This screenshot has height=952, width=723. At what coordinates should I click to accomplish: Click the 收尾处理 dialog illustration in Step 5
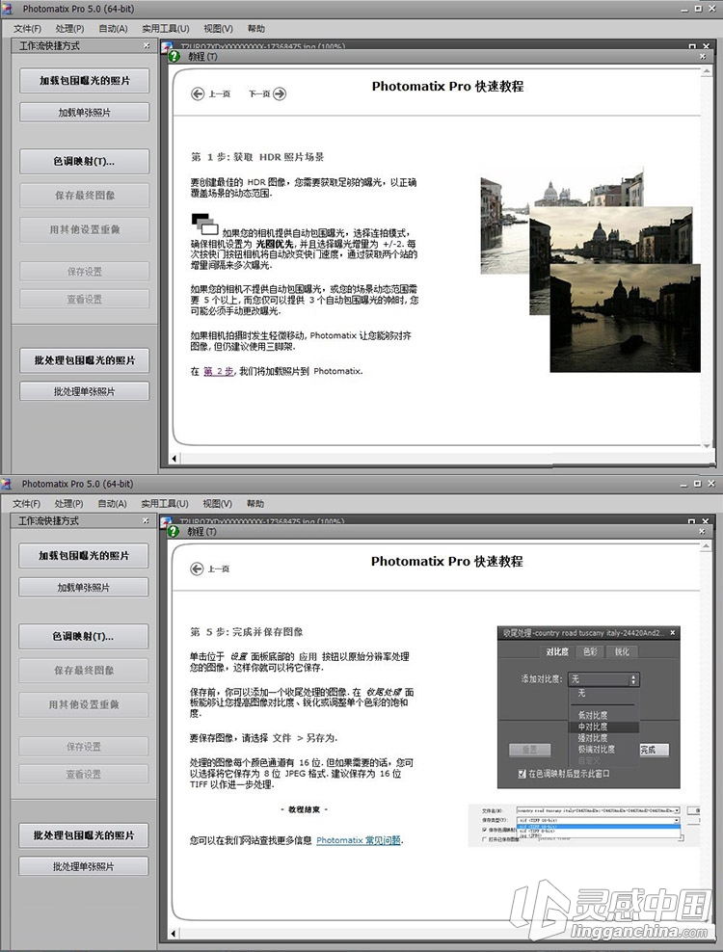coord(589,707)
